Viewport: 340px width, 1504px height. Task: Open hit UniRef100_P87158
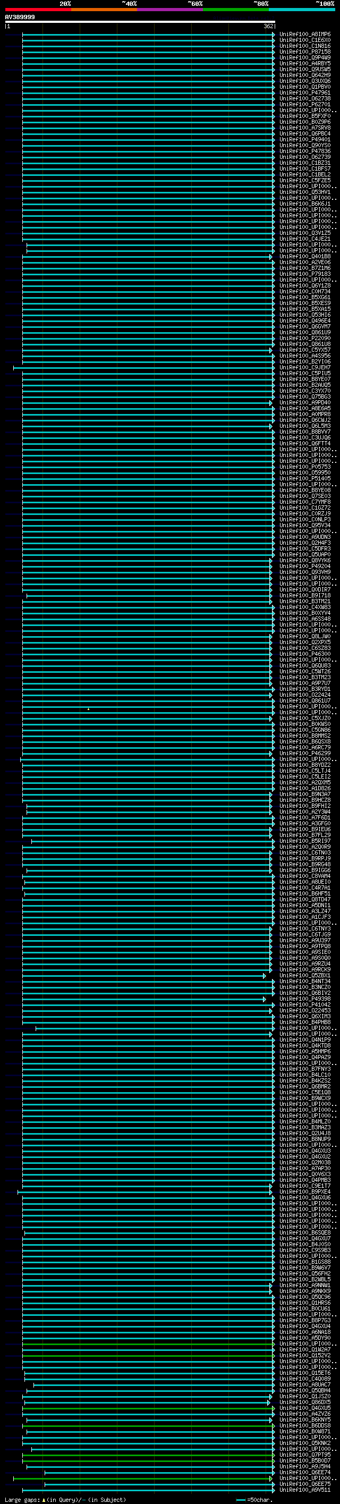point(304,52)
